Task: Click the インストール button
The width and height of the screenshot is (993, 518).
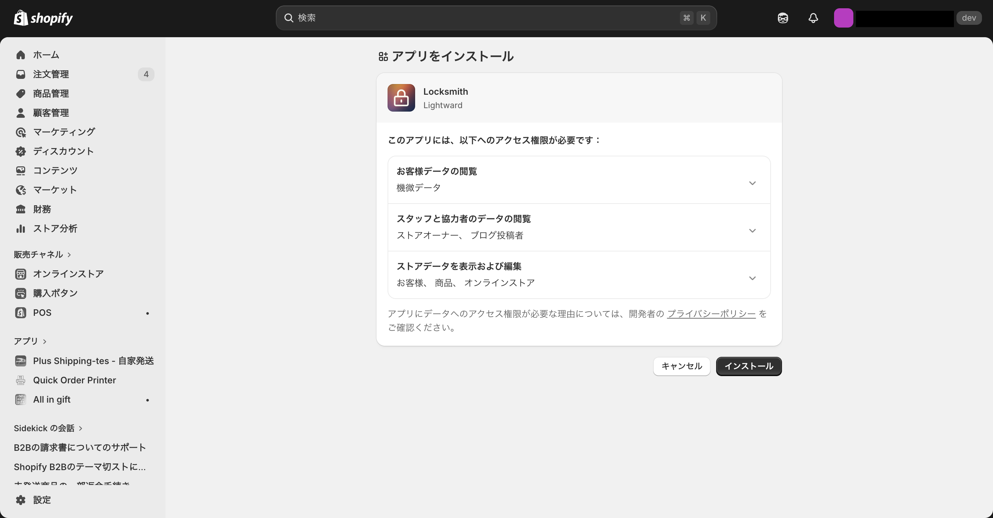Action: pyautogui.click(x=749, y=366)
